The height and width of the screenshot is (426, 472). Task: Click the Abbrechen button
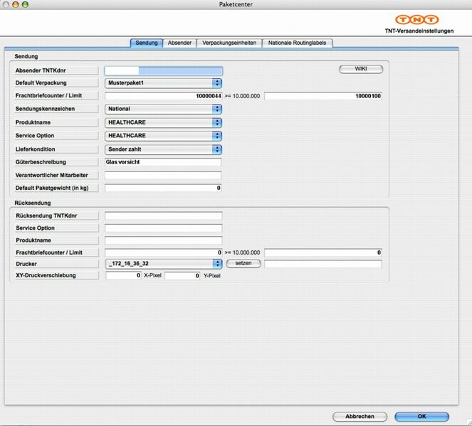point(360,417)
